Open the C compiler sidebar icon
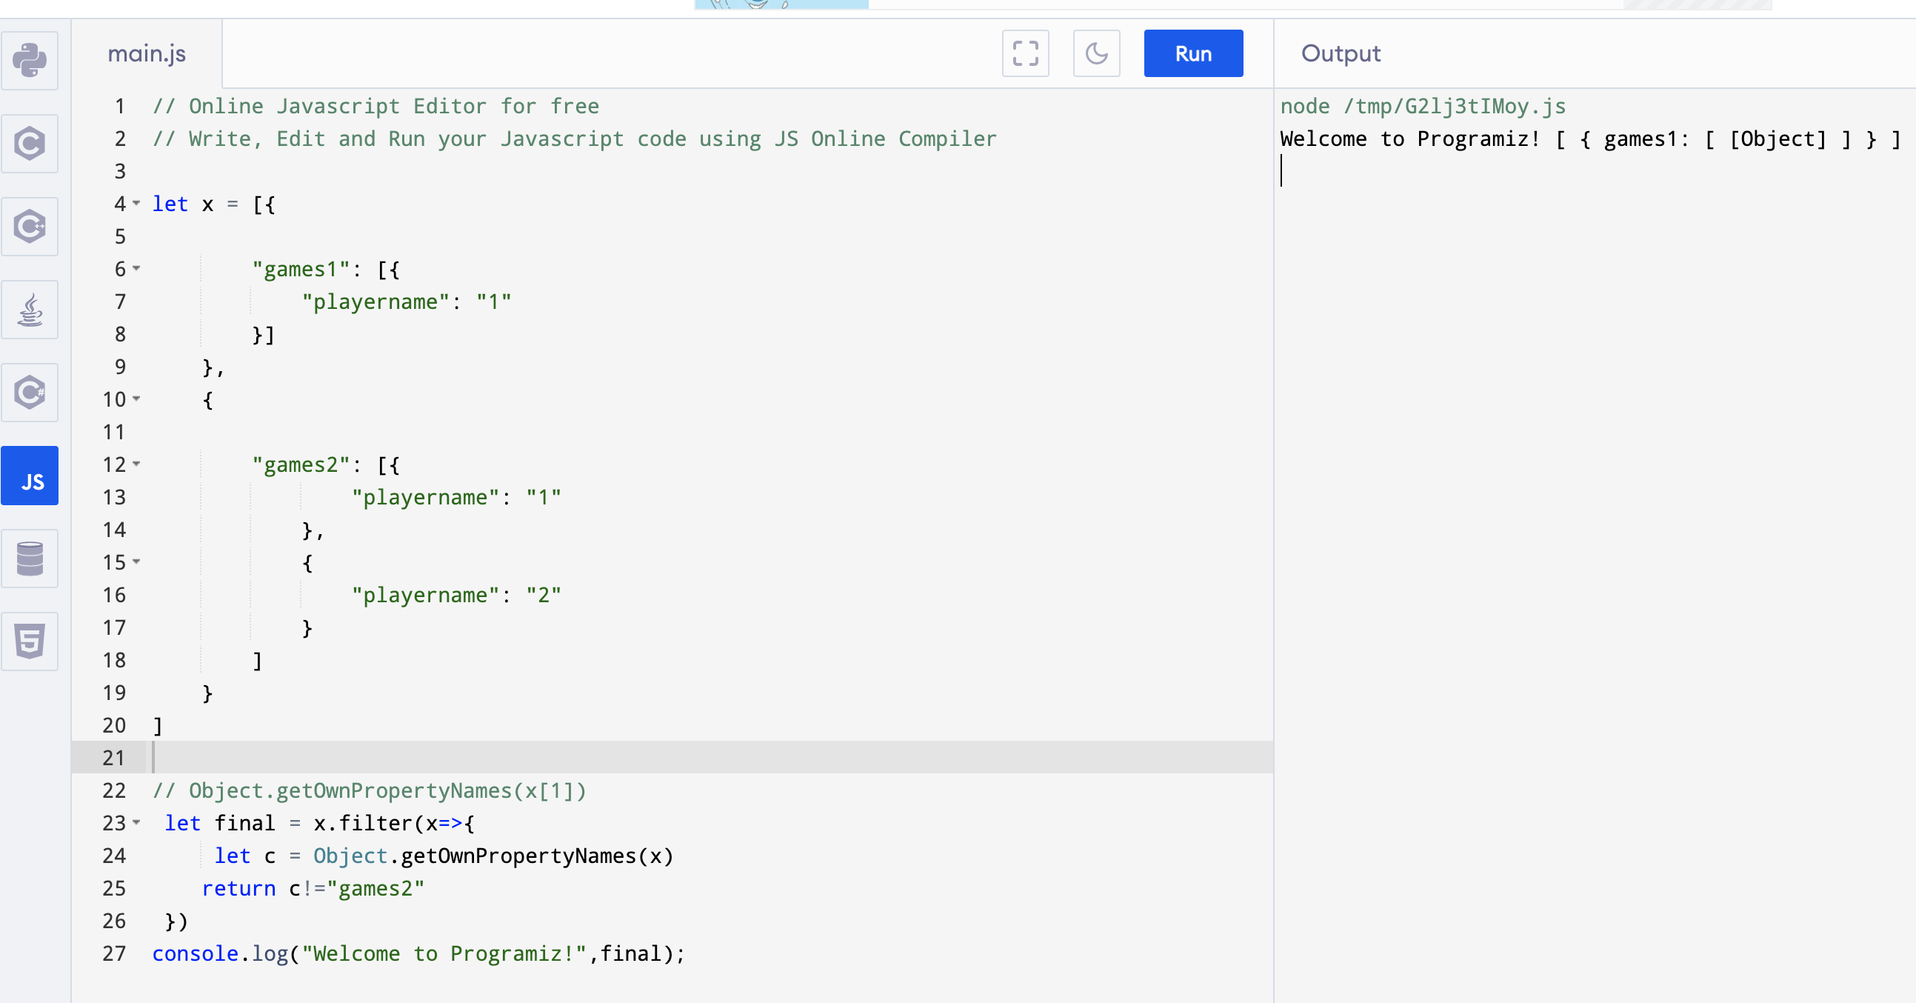 pyautogui.click(x=30, y=144)
